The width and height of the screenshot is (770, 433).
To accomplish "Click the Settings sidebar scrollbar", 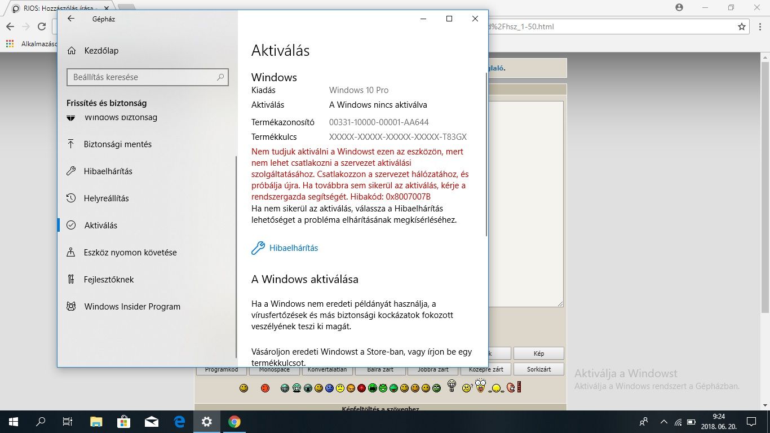I will pyautogui.click(x=237, y=257).
